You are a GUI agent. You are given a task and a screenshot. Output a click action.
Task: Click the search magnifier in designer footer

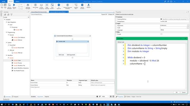(x=100, y=97)
